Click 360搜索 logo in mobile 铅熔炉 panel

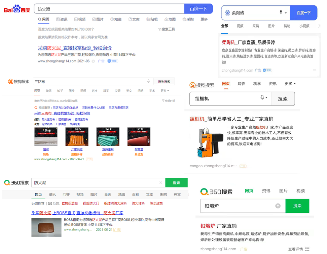(216, 192)
